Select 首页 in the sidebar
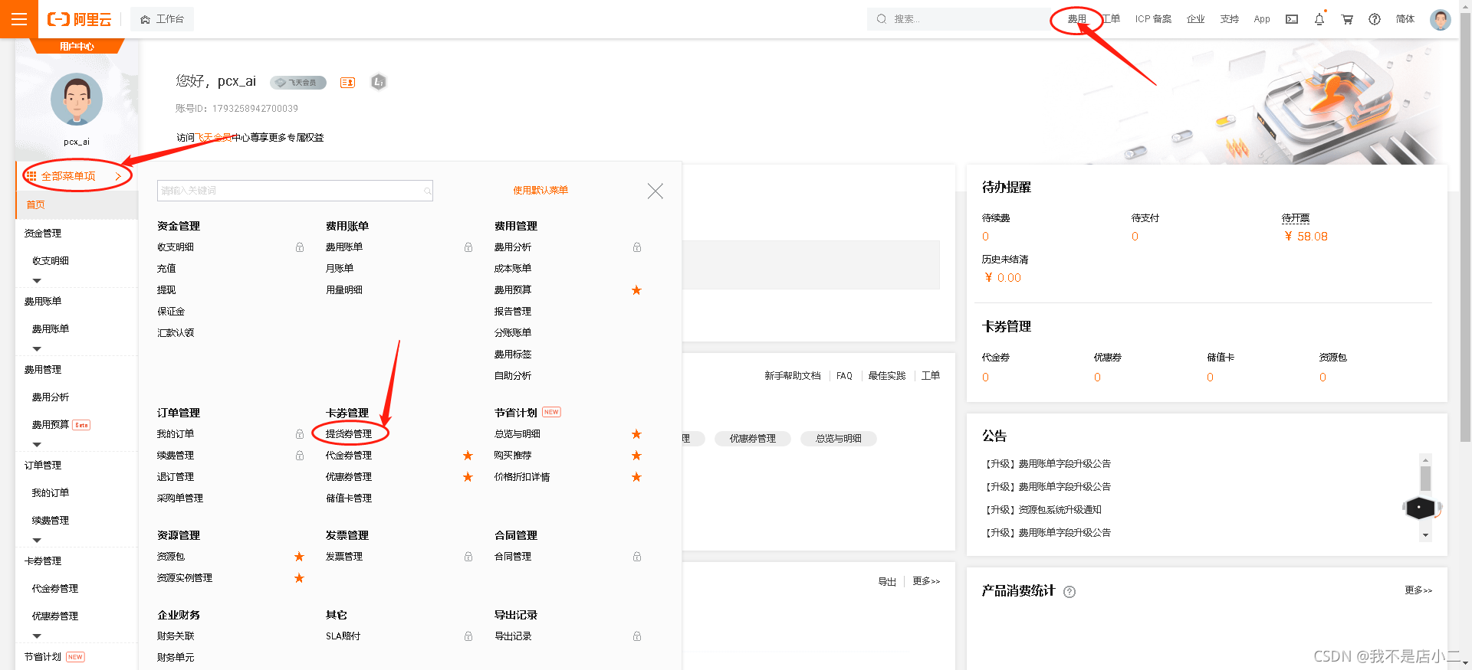Image resolution: width=1472 pixels, height=670 pixels. click(77, 205)
